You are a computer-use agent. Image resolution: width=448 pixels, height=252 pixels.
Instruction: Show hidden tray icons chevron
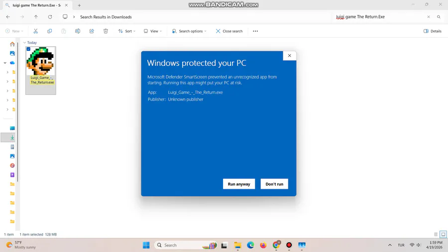tap(390, 245)
